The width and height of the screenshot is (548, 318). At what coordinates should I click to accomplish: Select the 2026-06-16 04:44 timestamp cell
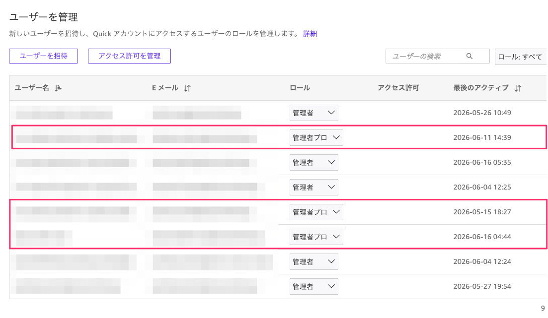pyautogui.click(x=482, y=237)
